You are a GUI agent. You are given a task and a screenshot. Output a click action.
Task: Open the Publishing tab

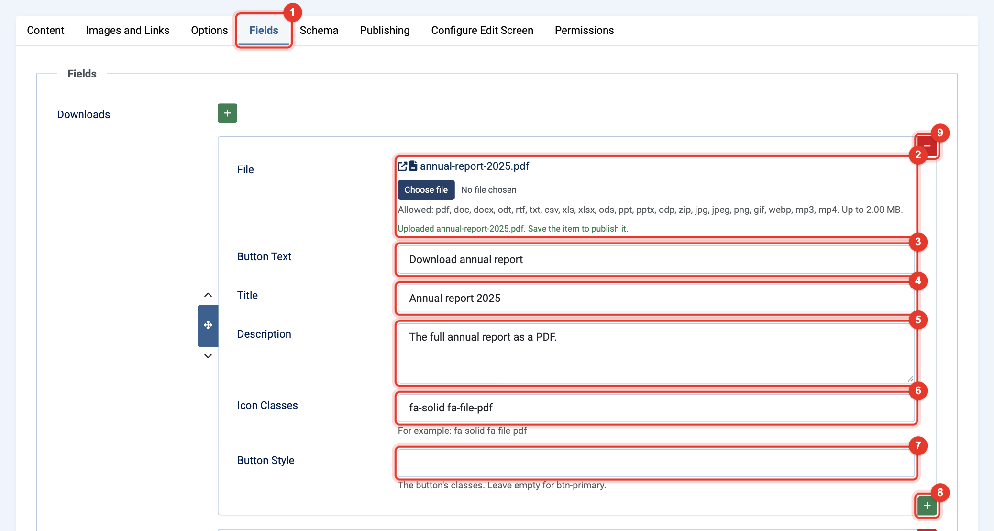(385, 30)
